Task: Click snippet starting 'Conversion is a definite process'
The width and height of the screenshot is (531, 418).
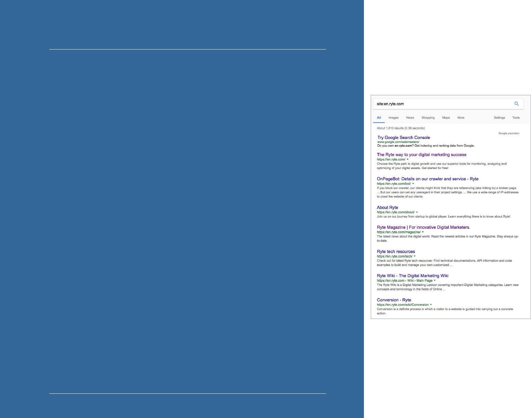Action: tap(445, 311)
